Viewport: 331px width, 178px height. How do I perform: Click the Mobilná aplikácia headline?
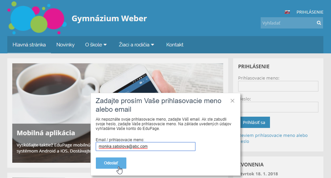coord(46,133)
